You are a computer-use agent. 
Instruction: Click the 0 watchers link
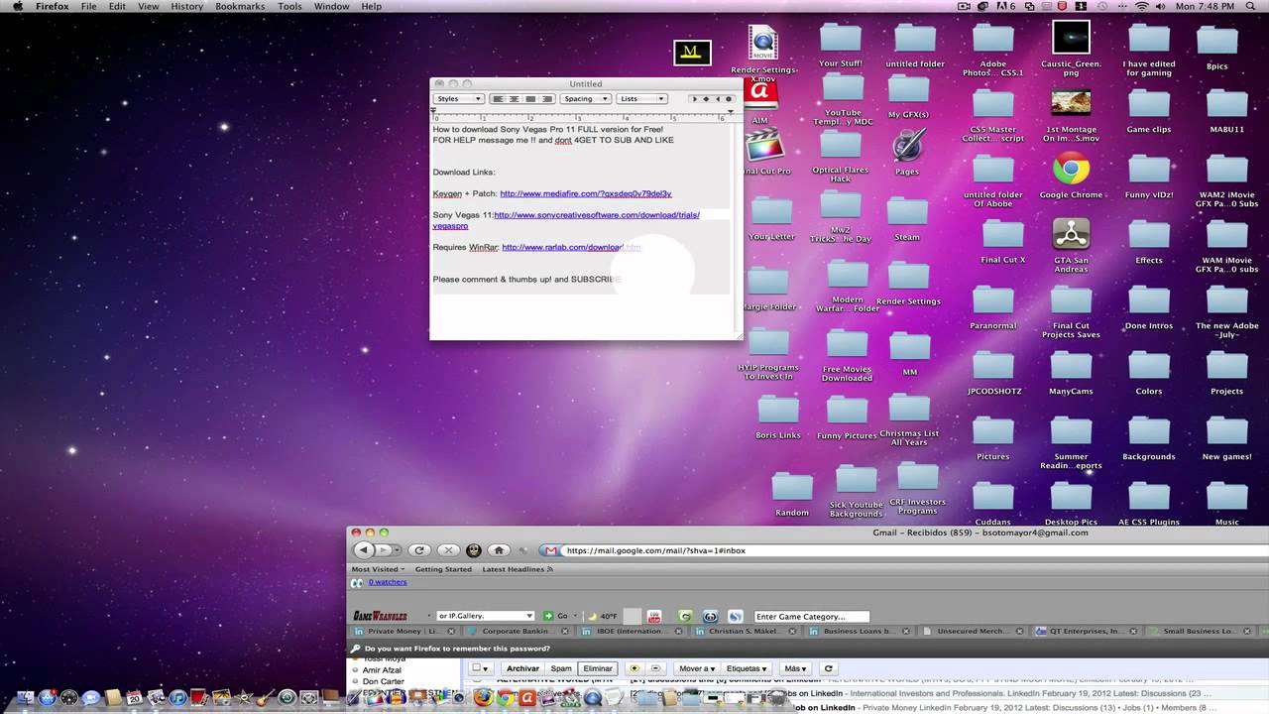[x=388, y=582]
